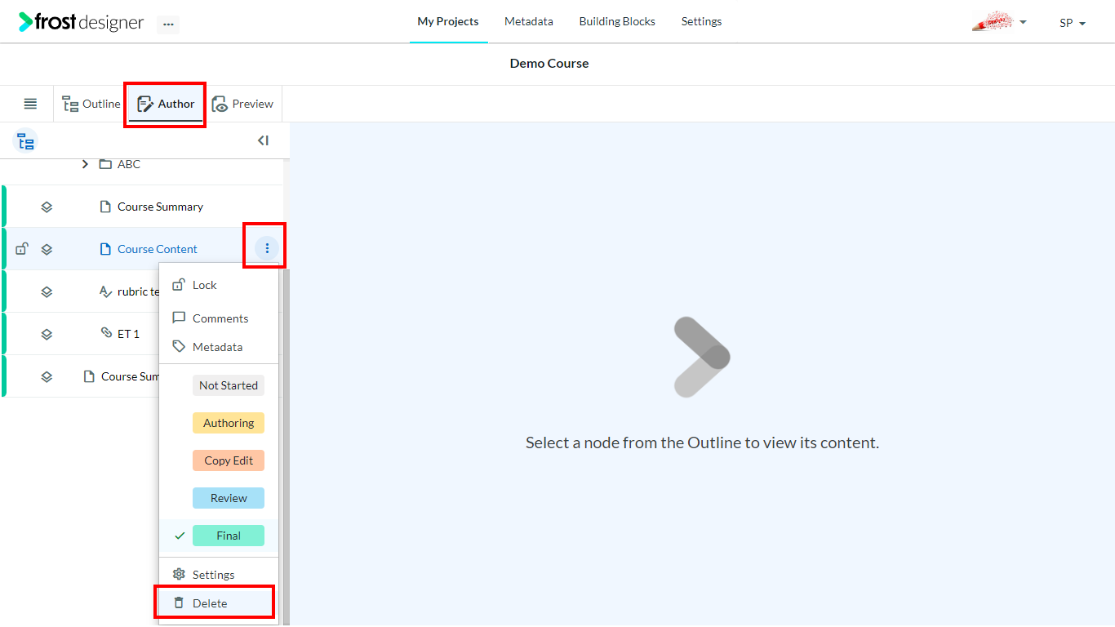Screen dimensions: 1115x627
Task: Open the ellipsis menu beside the logo
Action: 168,24
